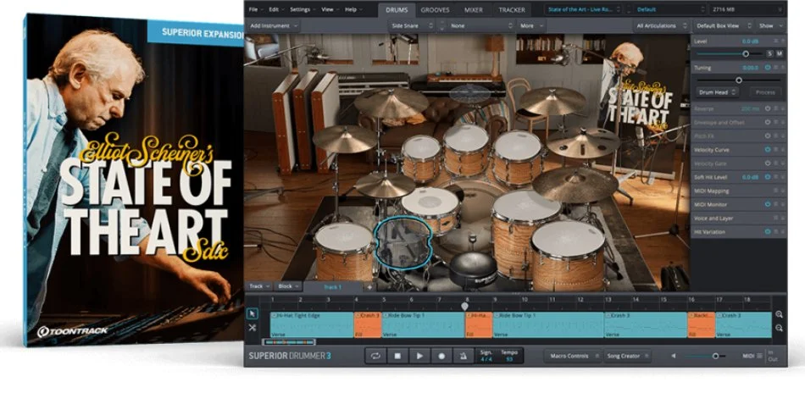805x393 pixels.
Task: Open the Edit menu
Action: point(276,9)
